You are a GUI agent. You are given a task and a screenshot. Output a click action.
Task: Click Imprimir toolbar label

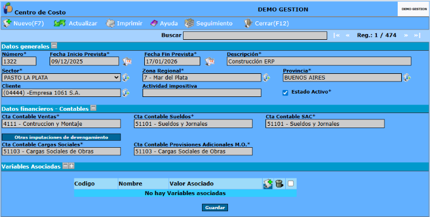pos(129,24)
